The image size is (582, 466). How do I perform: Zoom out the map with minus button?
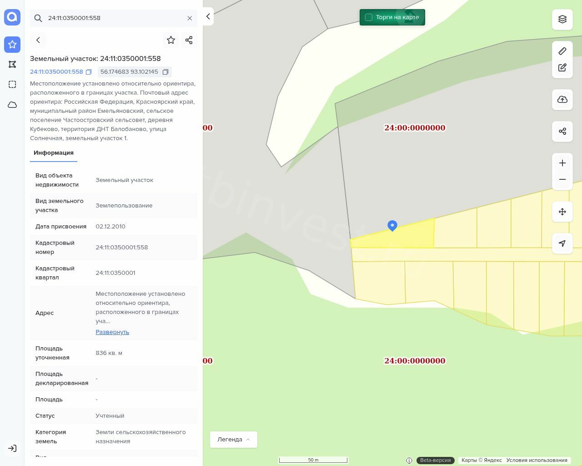tap(562, 179)
